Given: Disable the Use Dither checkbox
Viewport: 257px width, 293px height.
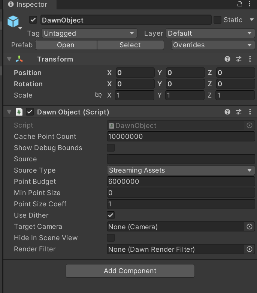Looking at the screenshot, I should point(111,215).
